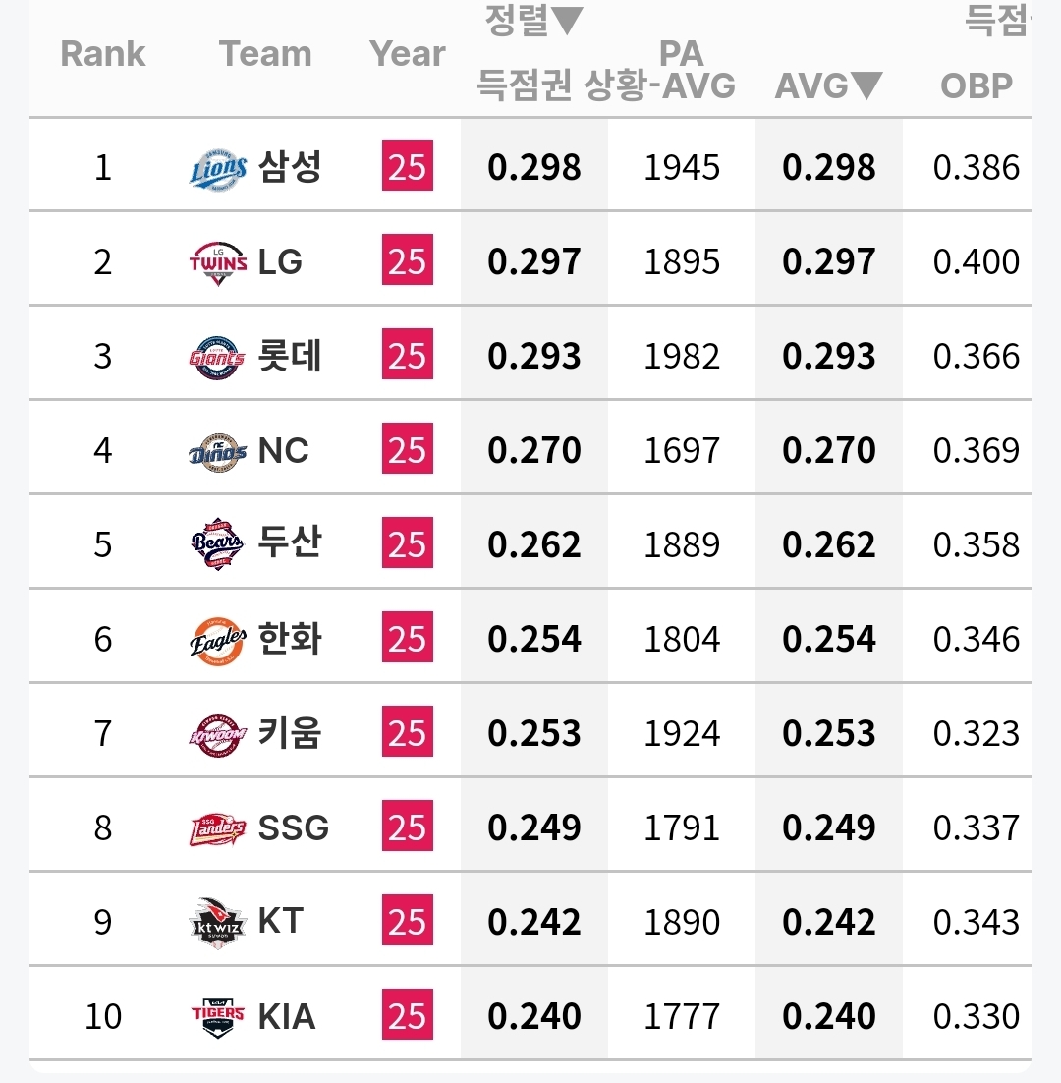Click the Kiwoom Heroes team logo
Screen dimensions: 1061x1083
[x=217, y=734]
